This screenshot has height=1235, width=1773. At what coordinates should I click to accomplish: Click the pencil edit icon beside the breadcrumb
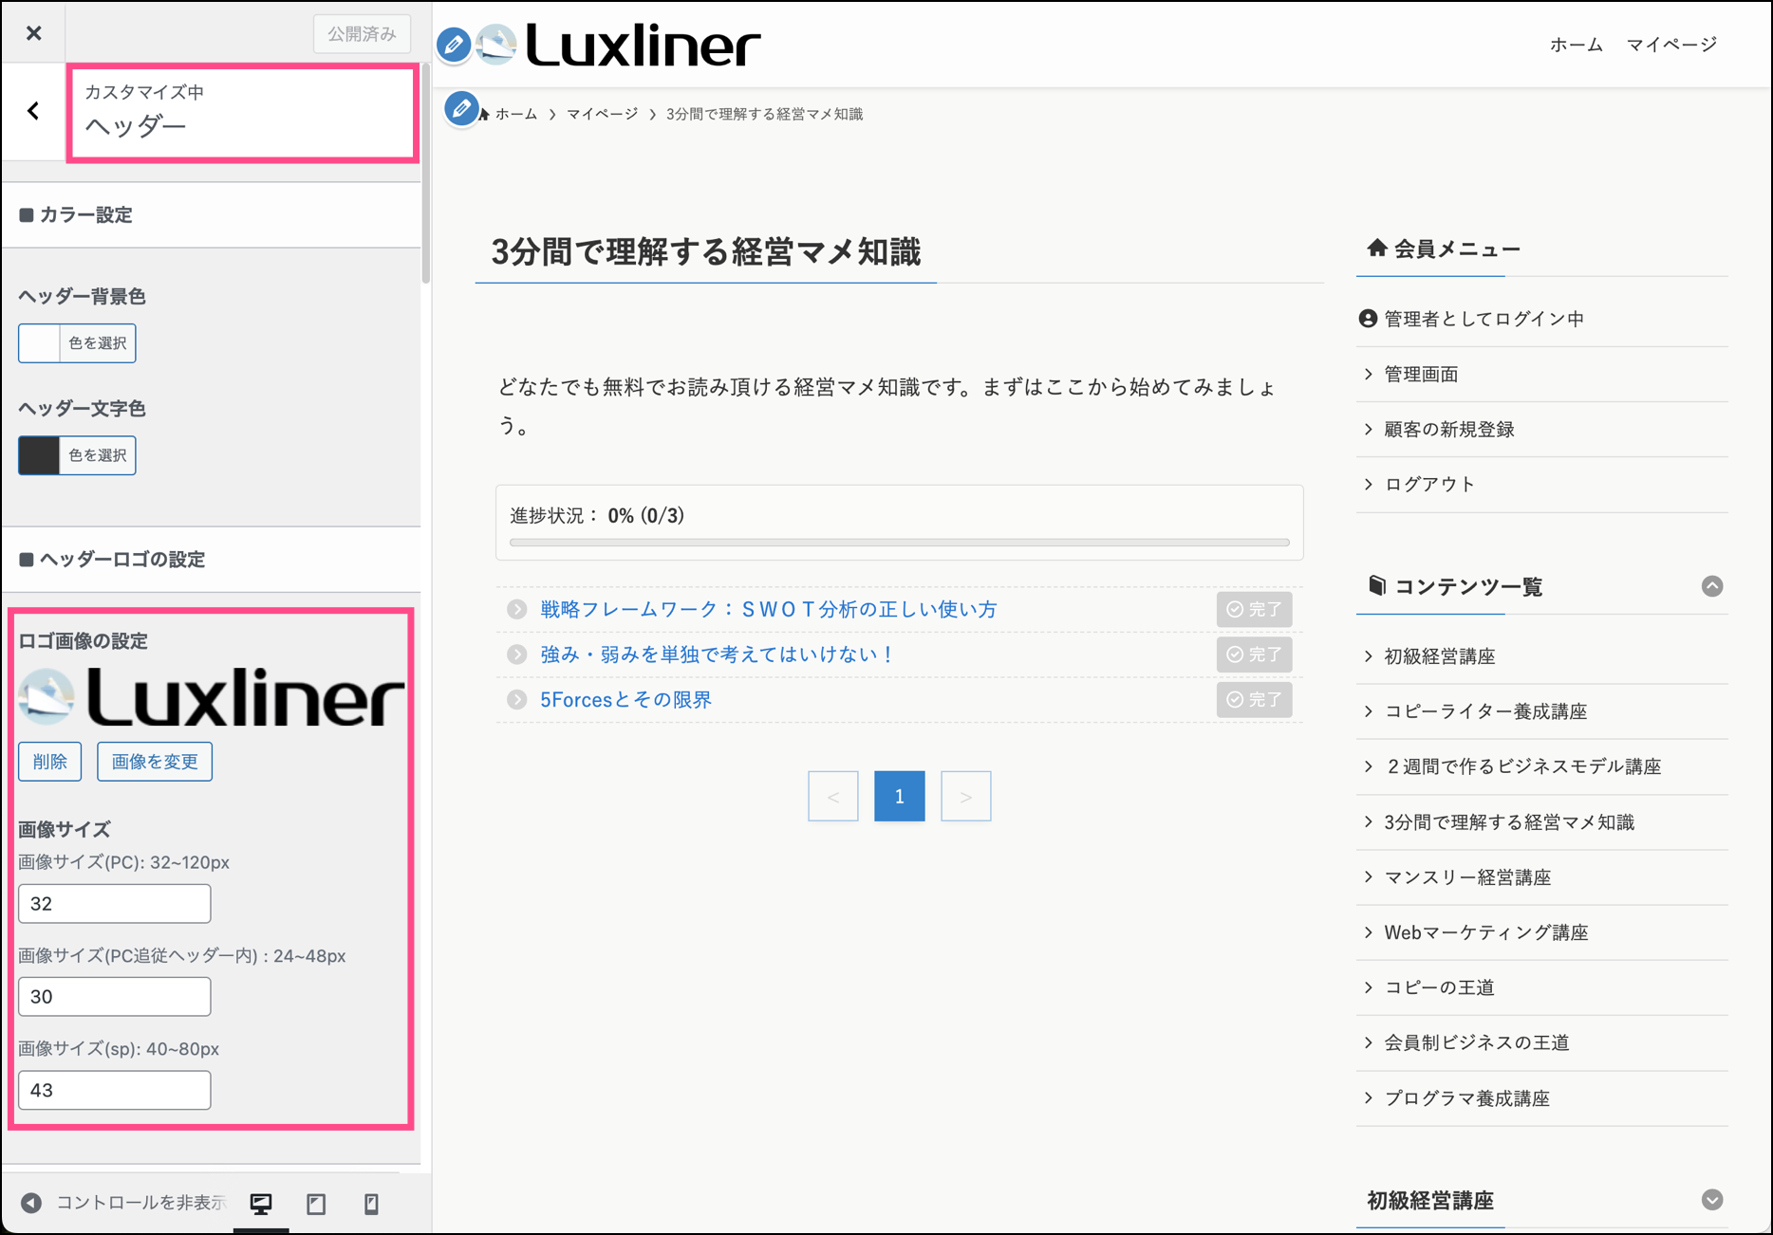(x=461, y=109)
